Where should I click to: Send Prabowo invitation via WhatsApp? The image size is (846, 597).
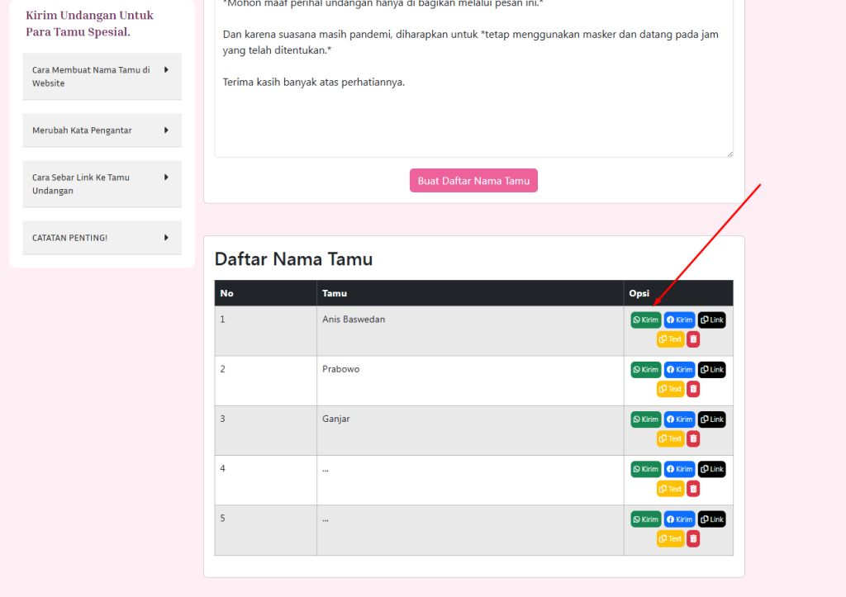coord(645,370)
